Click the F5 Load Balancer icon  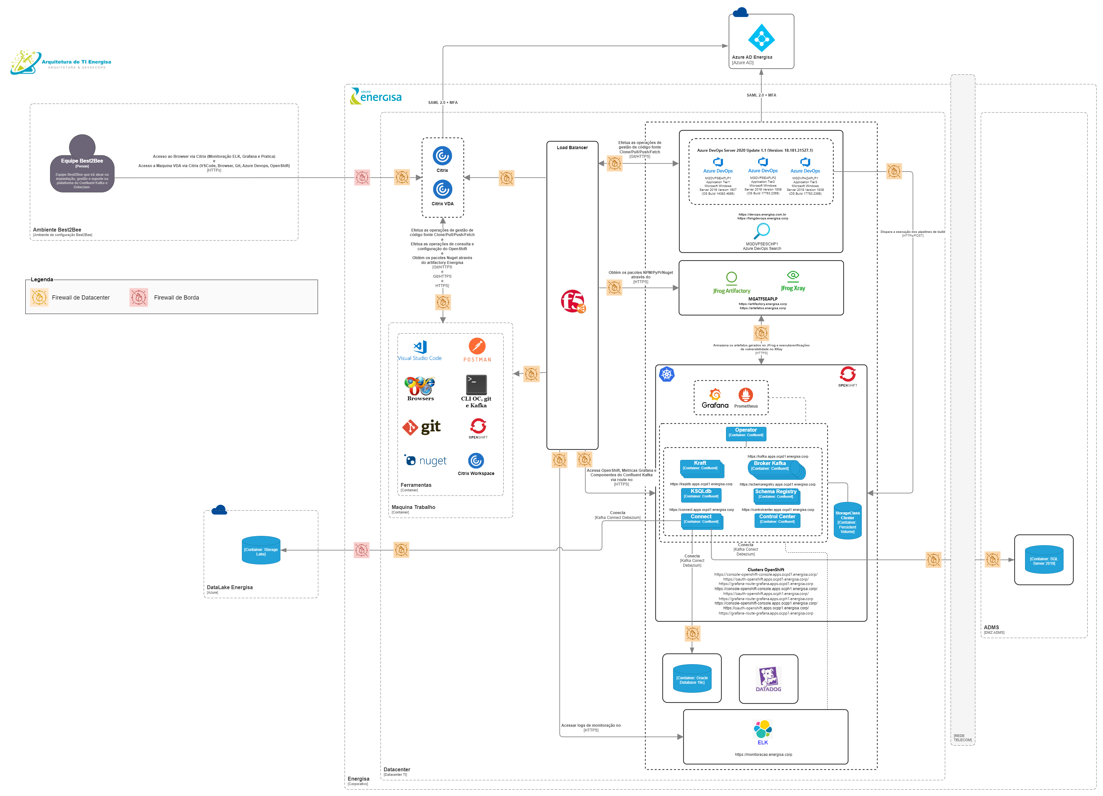coord(573,301)
